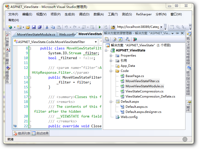Click the Find in Files icon
The image size is (199, 149).
click(x=105, y=27)
